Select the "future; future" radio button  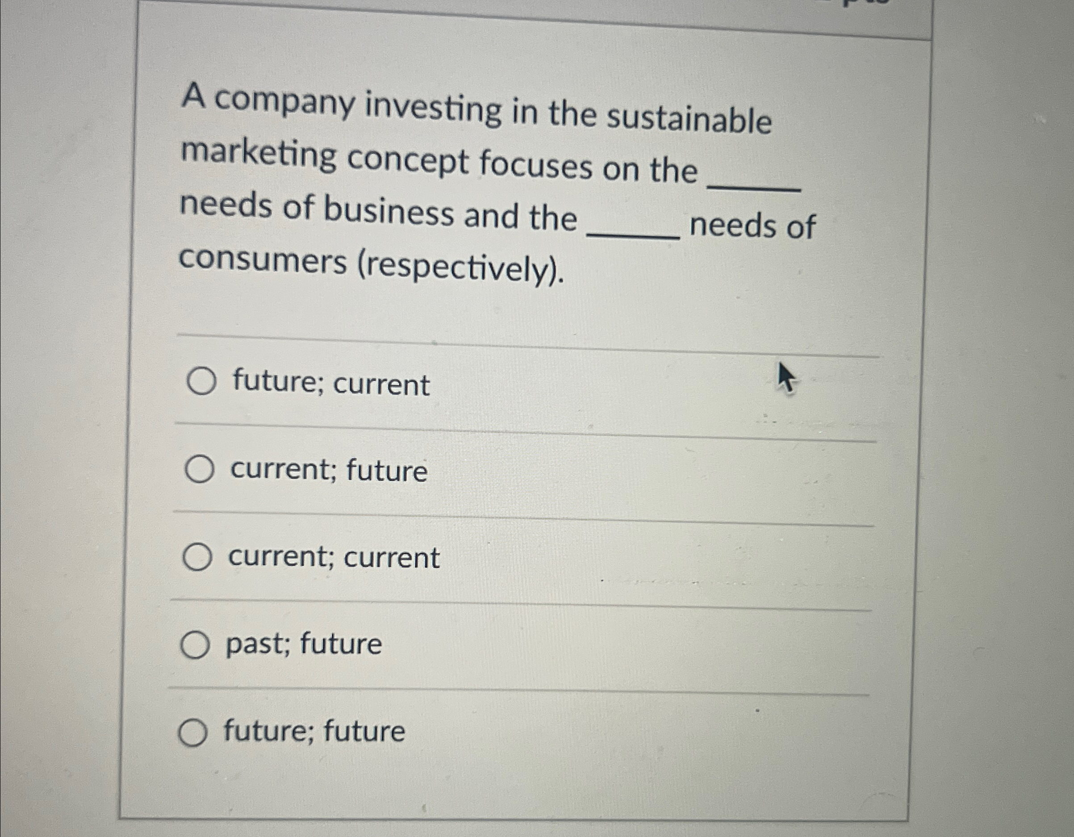[194, 732]
